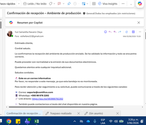
Task: Flag this message with the red flag
Action: point(59,4)
